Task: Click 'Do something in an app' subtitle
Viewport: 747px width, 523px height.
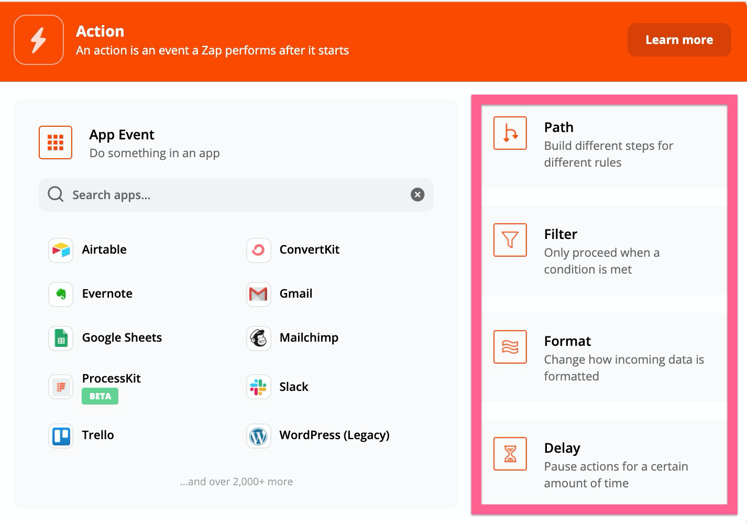Action: pos(155,154)
